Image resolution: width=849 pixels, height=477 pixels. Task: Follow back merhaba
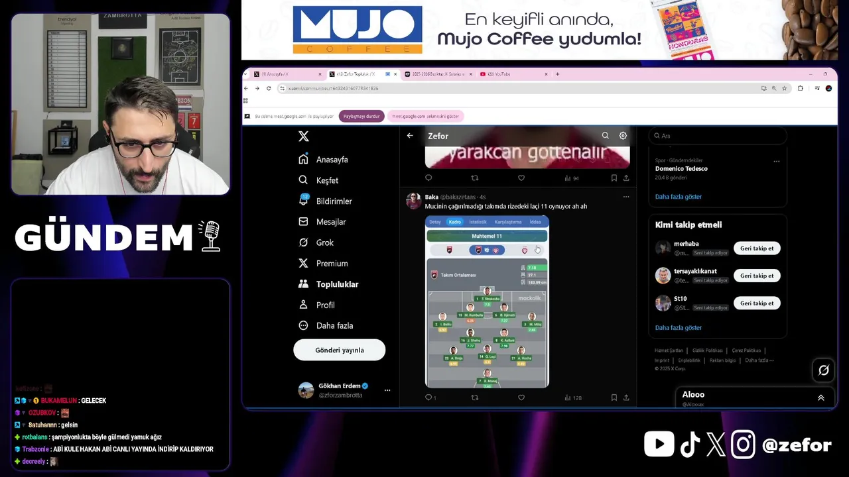757,248
